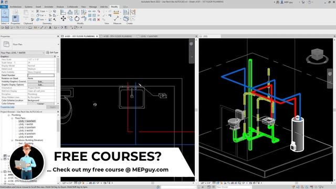This screenshot has height=189, width=336.
Task: Switch to the Manage ribbon tab
Action: tap(93, 7)
